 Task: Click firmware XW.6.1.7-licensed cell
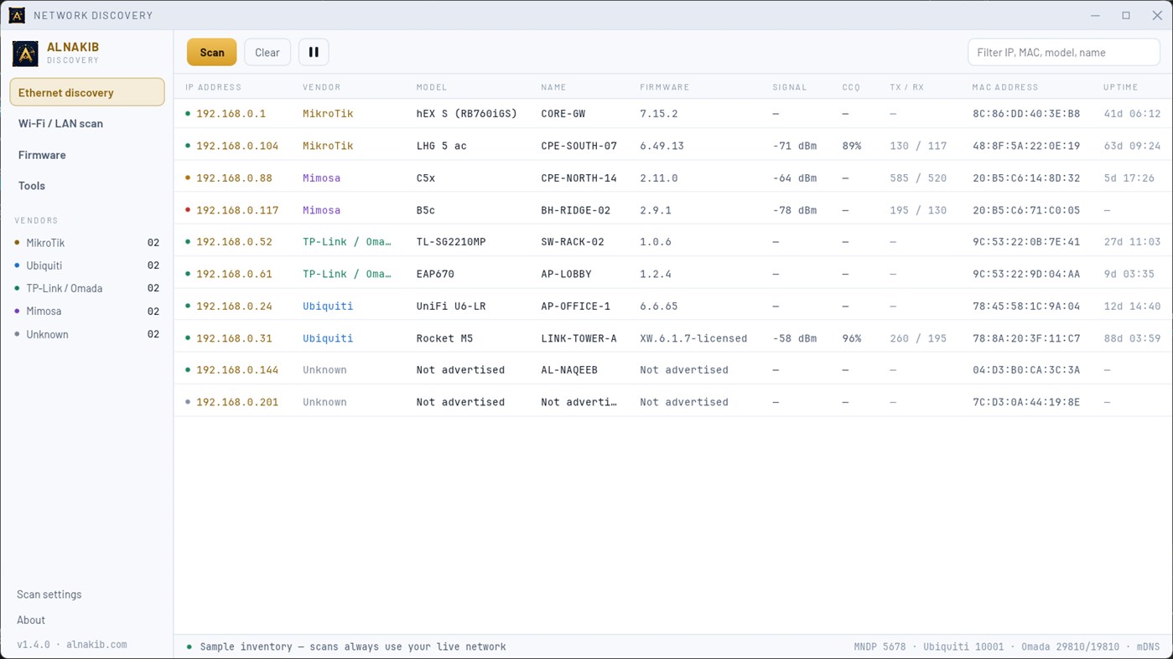tap(693, 338)
